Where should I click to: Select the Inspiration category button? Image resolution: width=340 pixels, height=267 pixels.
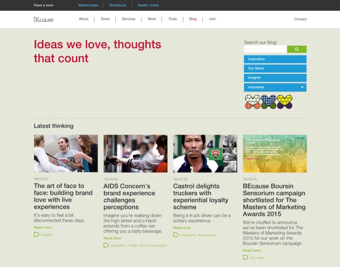tap(275, 59)
